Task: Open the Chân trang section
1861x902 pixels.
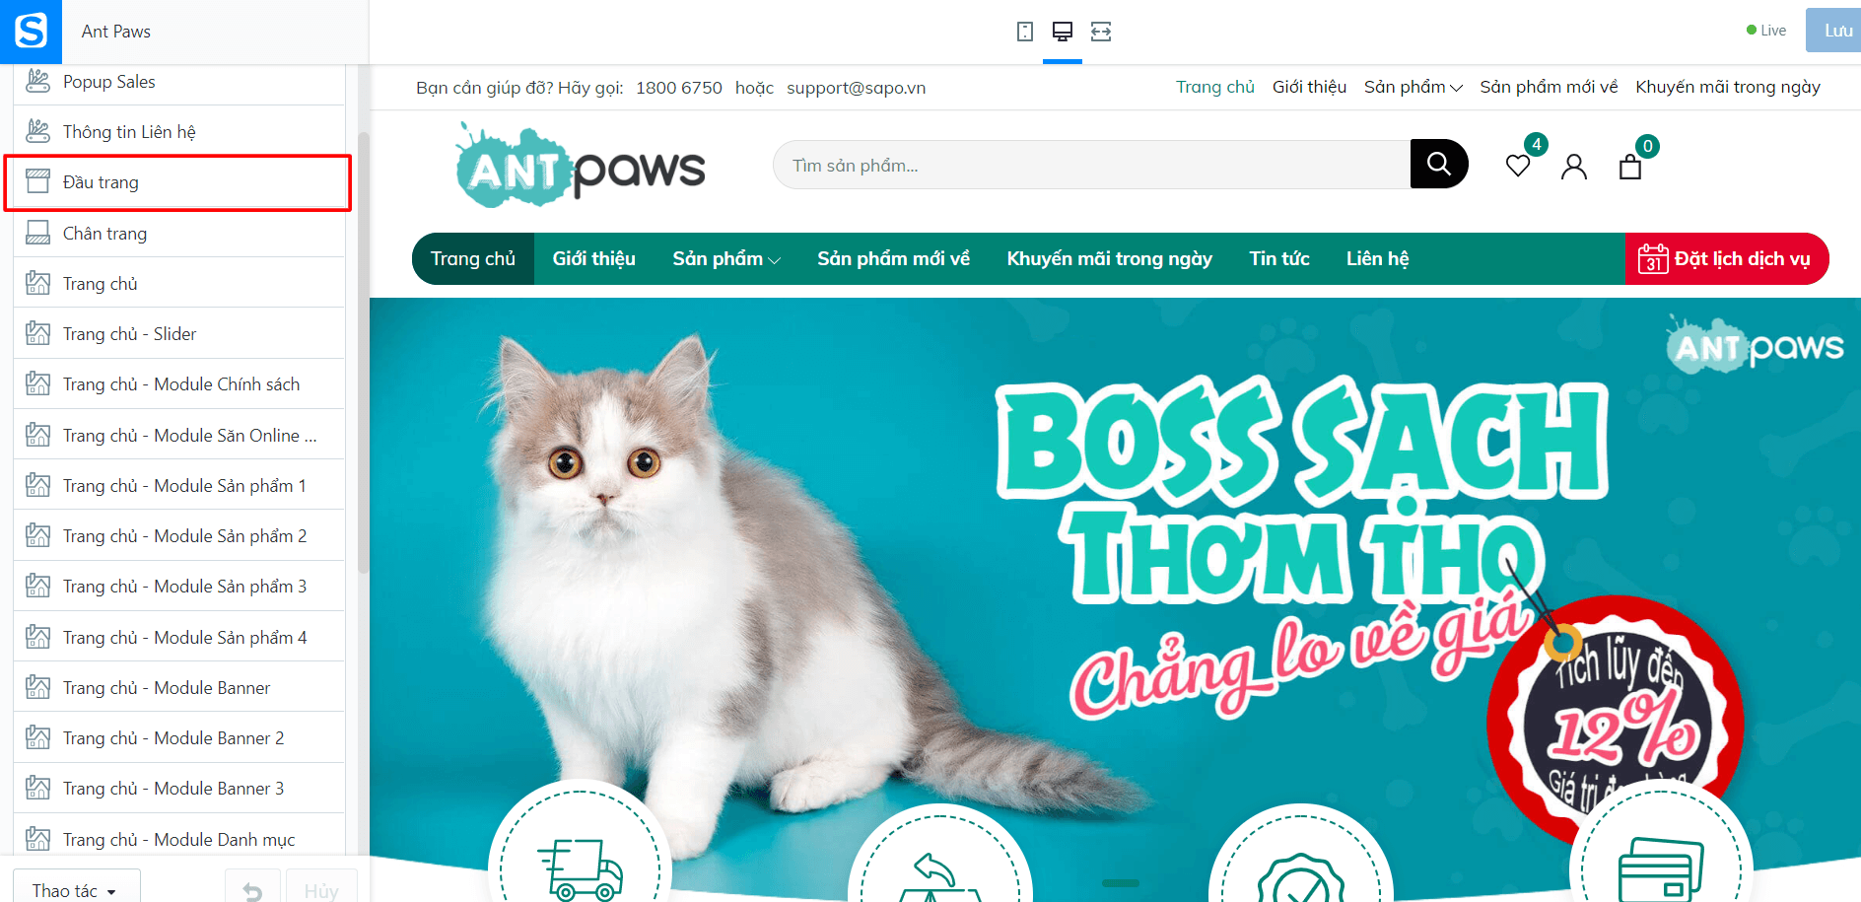Action: click(x=179, y=234)
